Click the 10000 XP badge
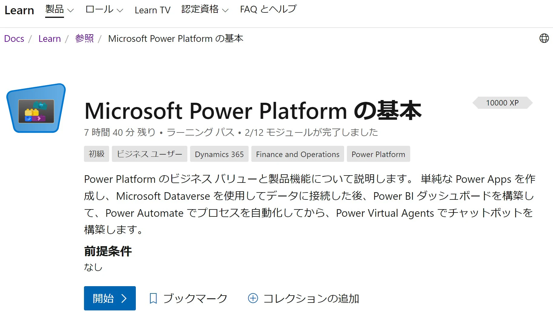This screenshot has height=328, width=553. (502, 103)
